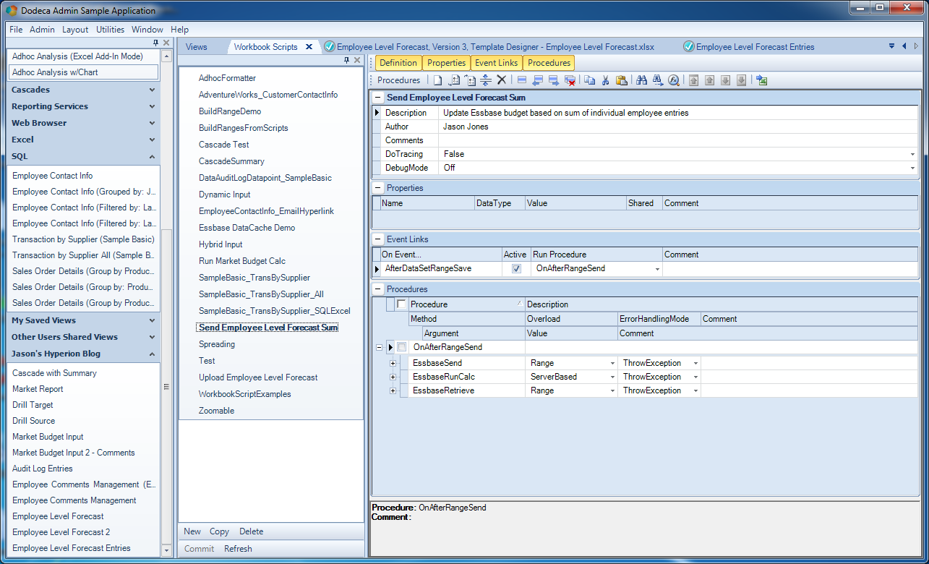The height and width of the screenshot is (564, 929).
Task: Click the function fx search icon
Action: pos(674,80)
